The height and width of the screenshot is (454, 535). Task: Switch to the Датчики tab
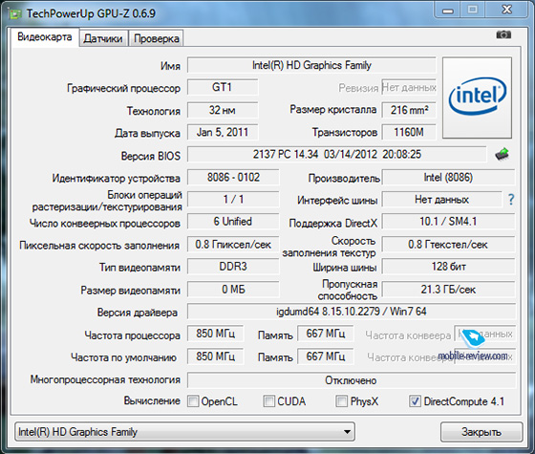pyautogui.click(x=103, y=38)
